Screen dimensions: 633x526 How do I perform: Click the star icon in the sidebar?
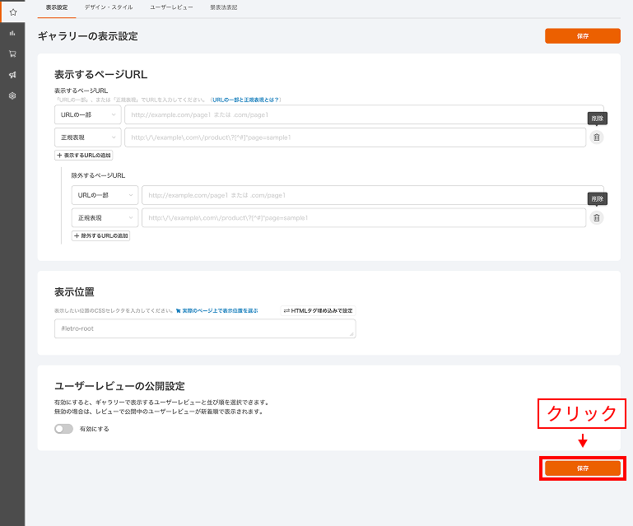coord(12,12)
